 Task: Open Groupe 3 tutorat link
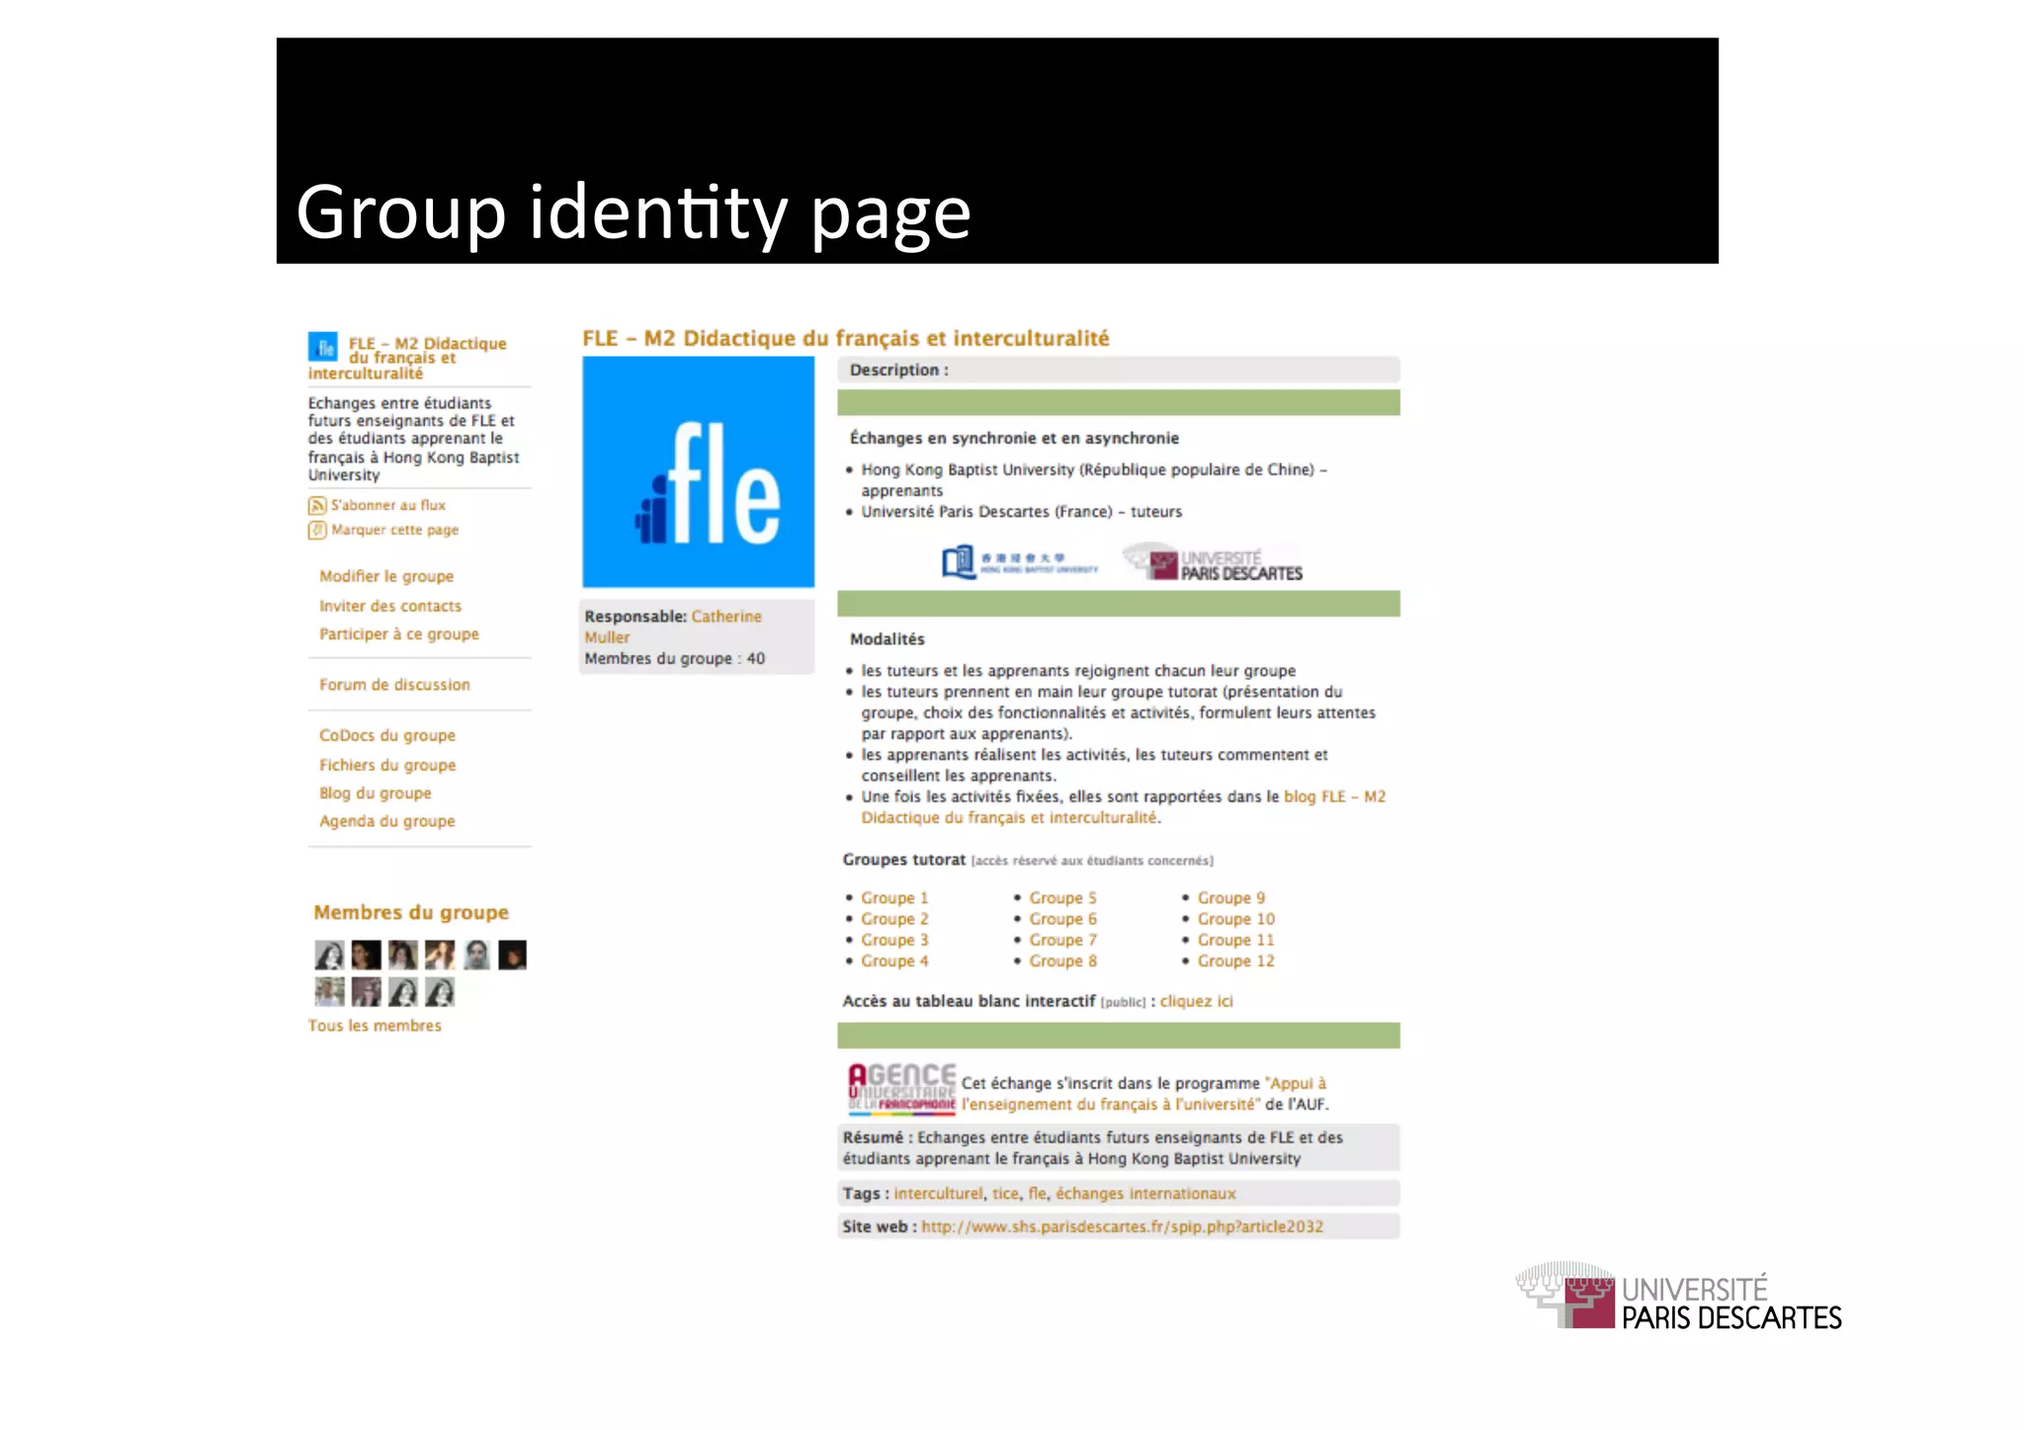[894, 940]
